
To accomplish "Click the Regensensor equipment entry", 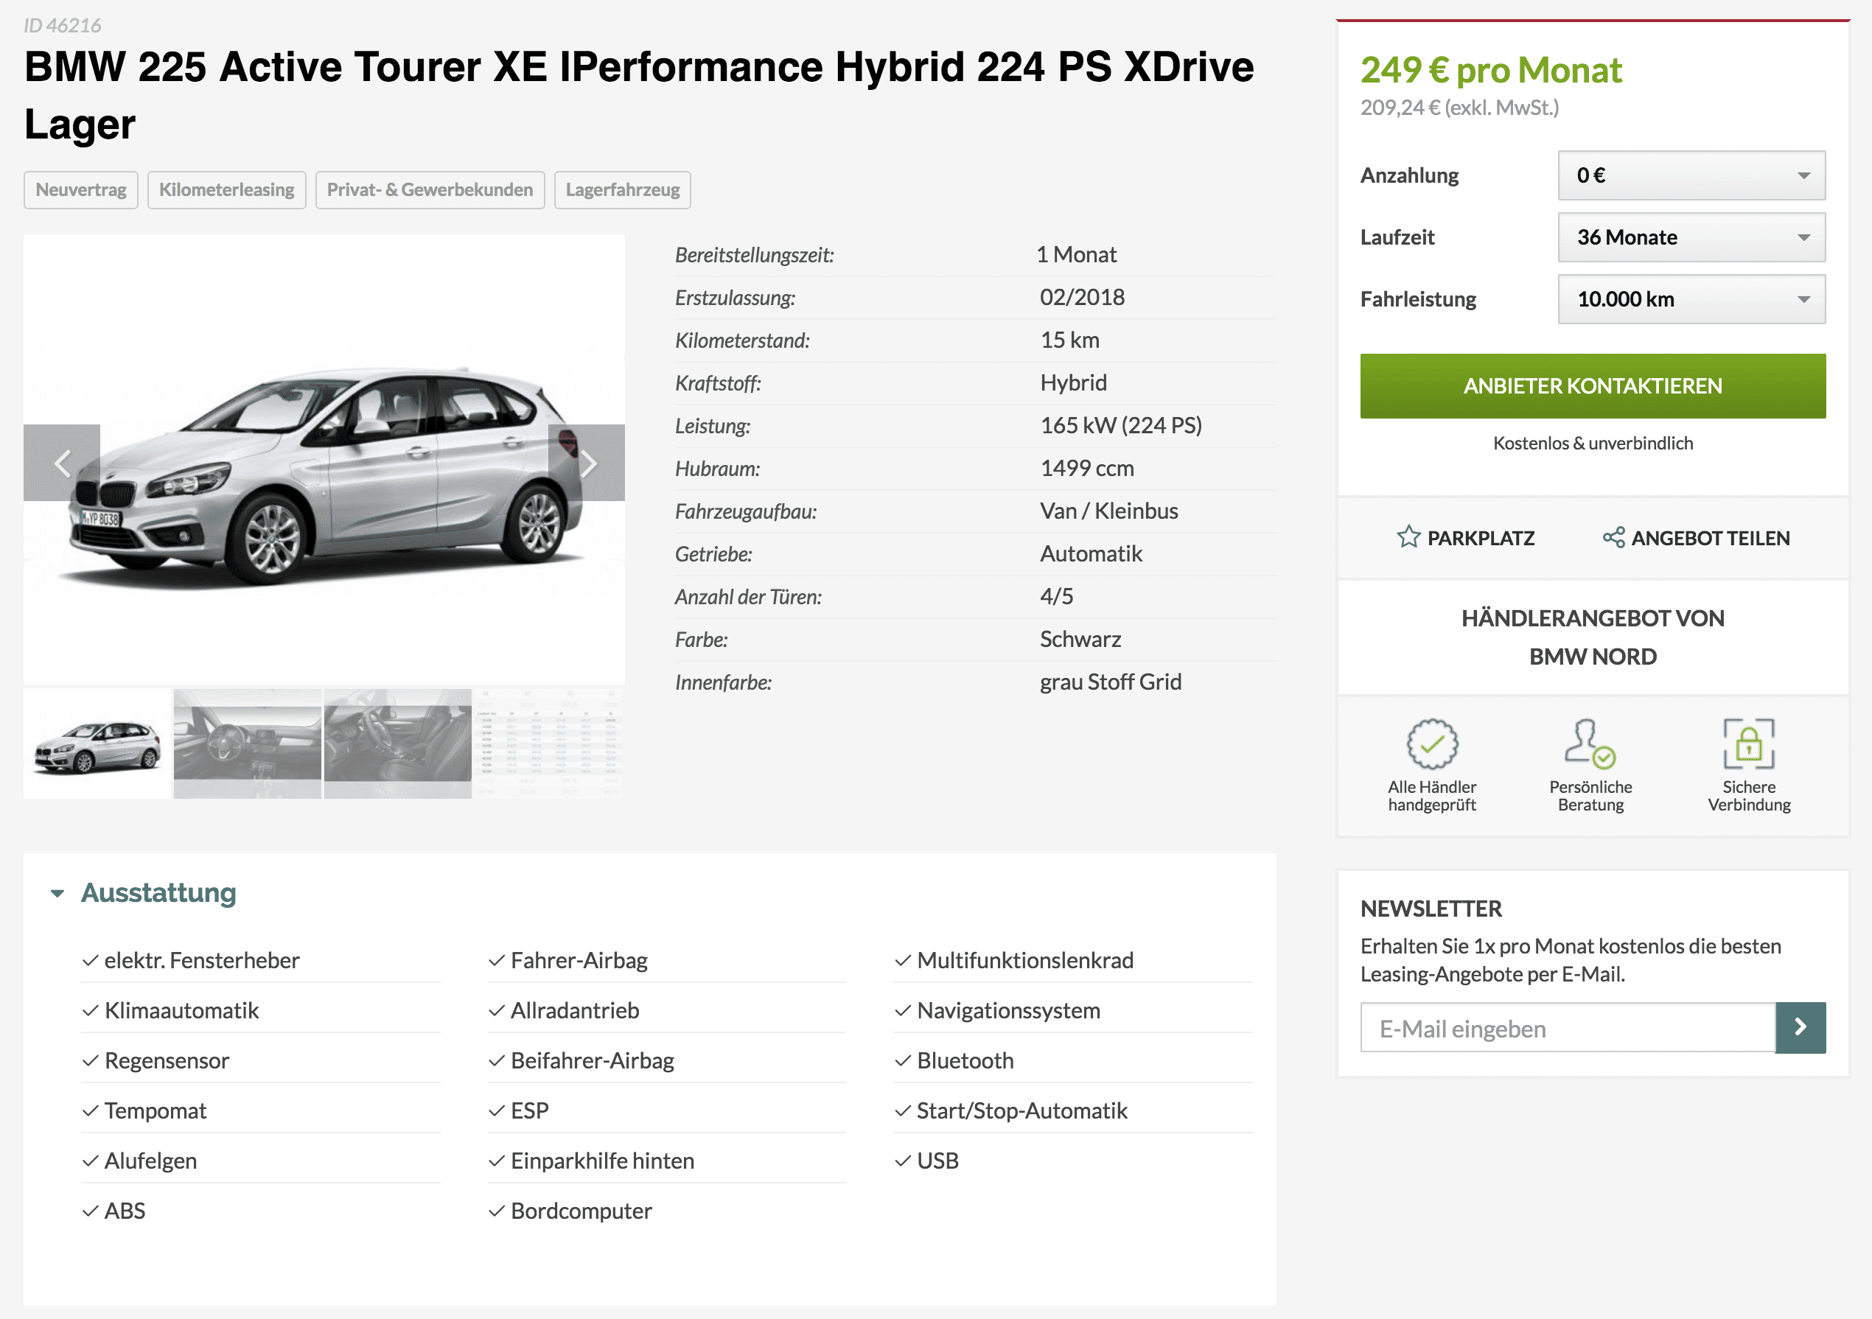I will pyautogui.click(x=167, y=1060).
